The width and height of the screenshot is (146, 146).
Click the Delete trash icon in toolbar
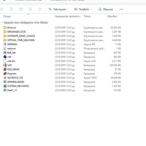coord(40,9)
